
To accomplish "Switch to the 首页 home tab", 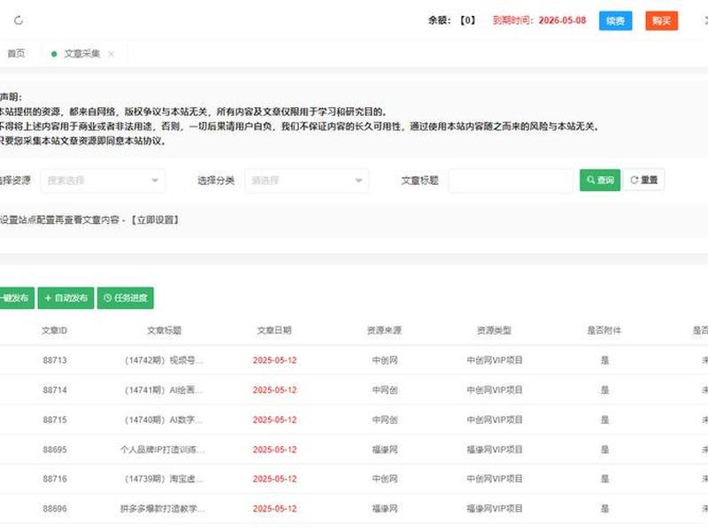I will (16, 54).
